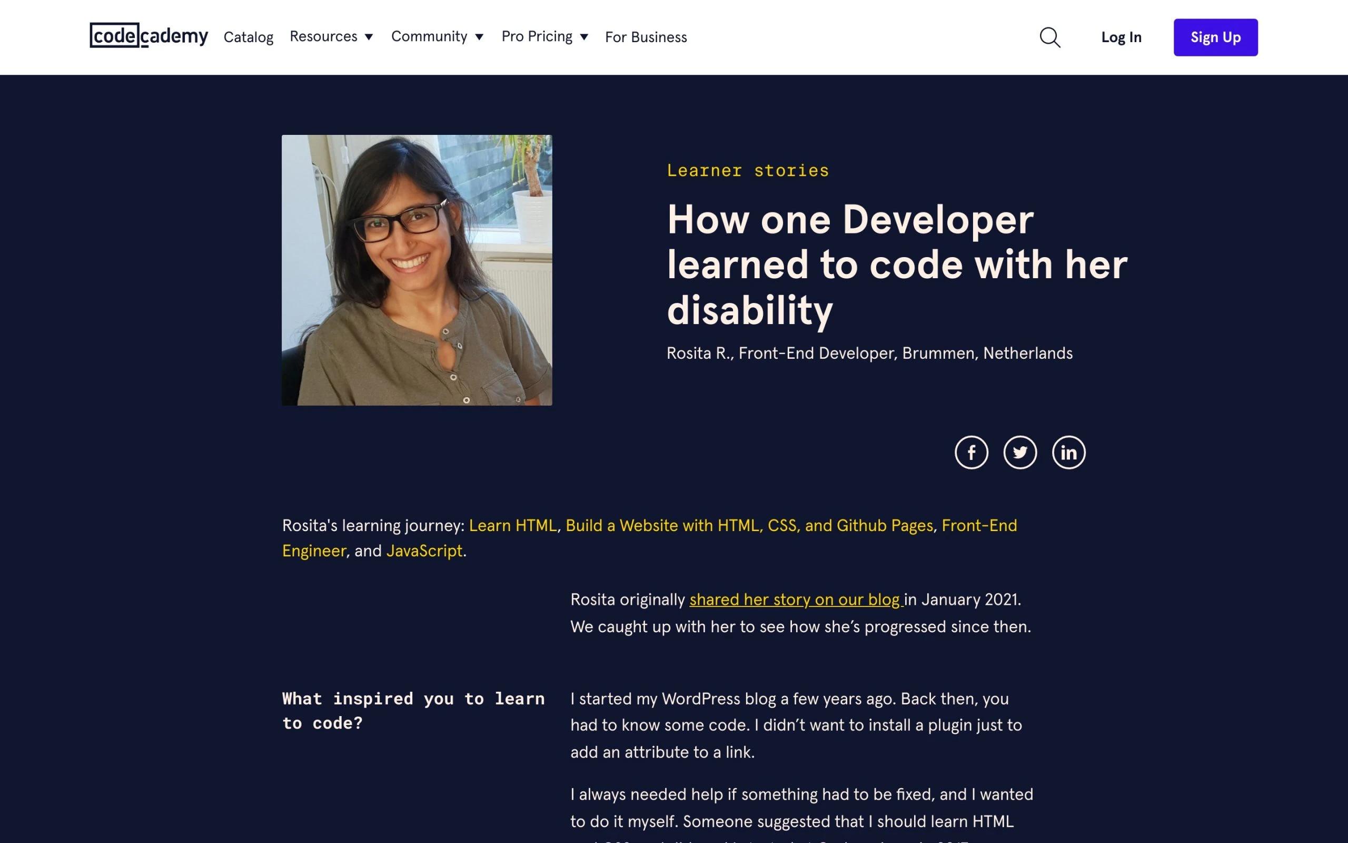Expand the Resources dropdown arrow
The width and height of the screenshot is (1348, 843).
click(x=369, y=37)
